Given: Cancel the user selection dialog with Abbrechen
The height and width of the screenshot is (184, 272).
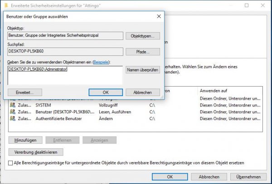Looking at the screenshot, I should pos(141,92).
